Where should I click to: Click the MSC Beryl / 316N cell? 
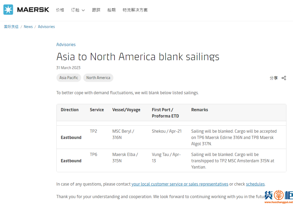(x=123, y=134)
